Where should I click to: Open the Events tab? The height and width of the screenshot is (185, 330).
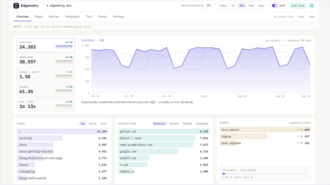[x=102, y=16]
